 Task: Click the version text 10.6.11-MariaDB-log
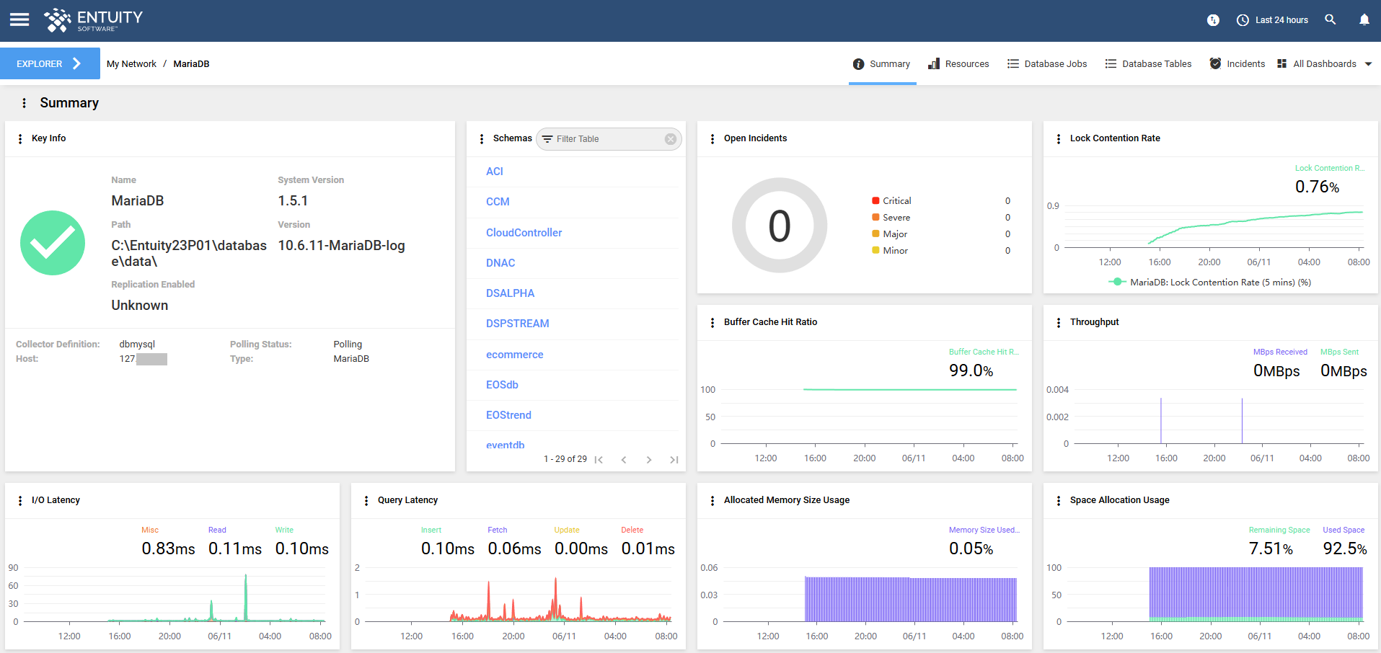click(341, 246)
